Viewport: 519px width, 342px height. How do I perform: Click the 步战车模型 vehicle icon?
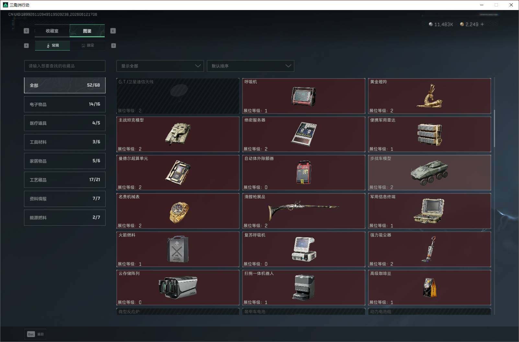coord(429,172)
